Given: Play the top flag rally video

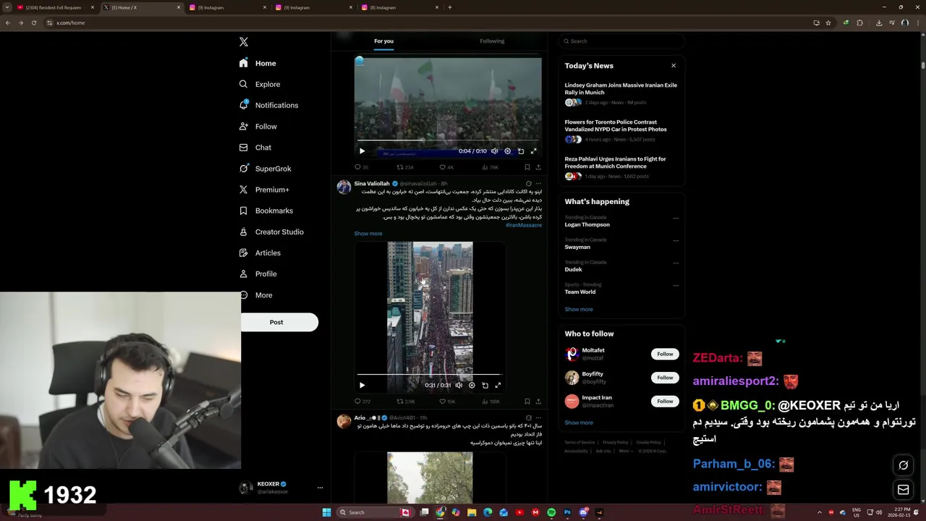Looking at the screenshot, I should coord(362,151).
